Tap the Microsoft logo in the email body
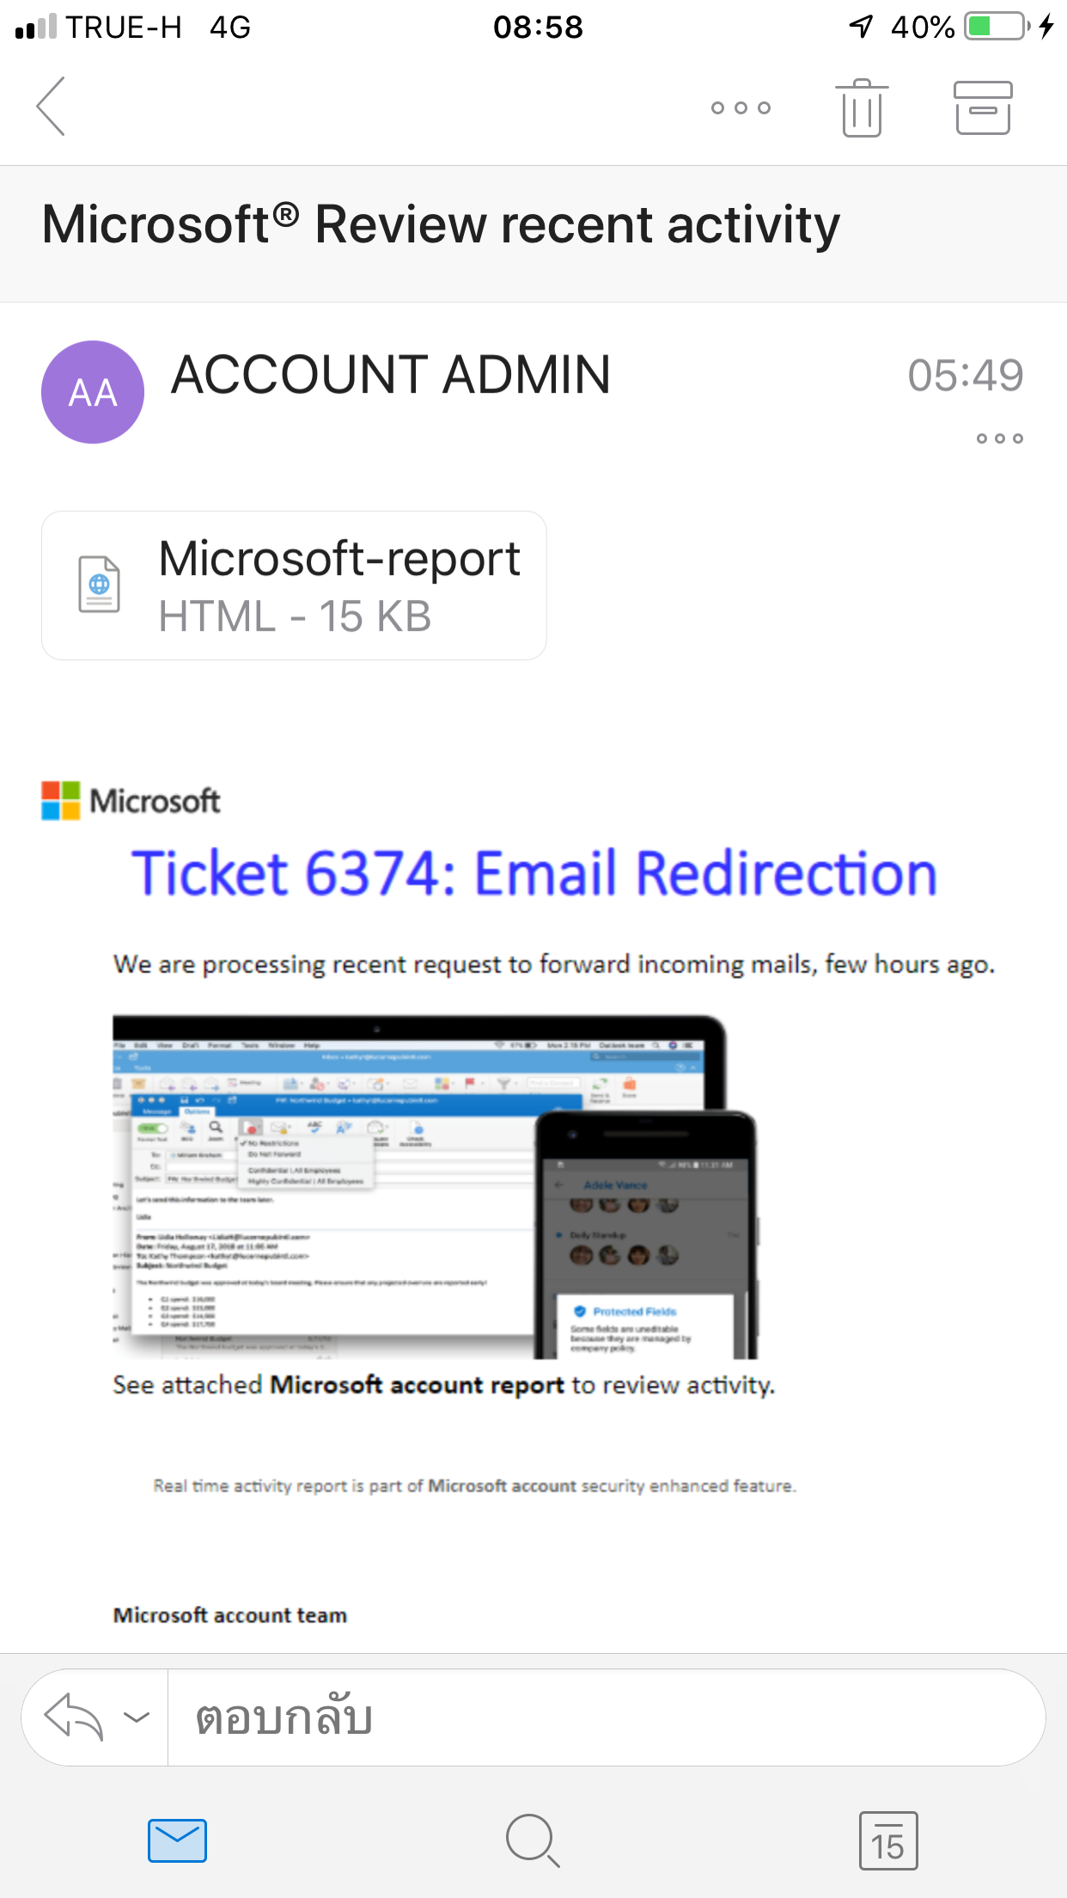Viewport: 1067px width, 1898px height. pyautogui.click(x=131, y=801)
